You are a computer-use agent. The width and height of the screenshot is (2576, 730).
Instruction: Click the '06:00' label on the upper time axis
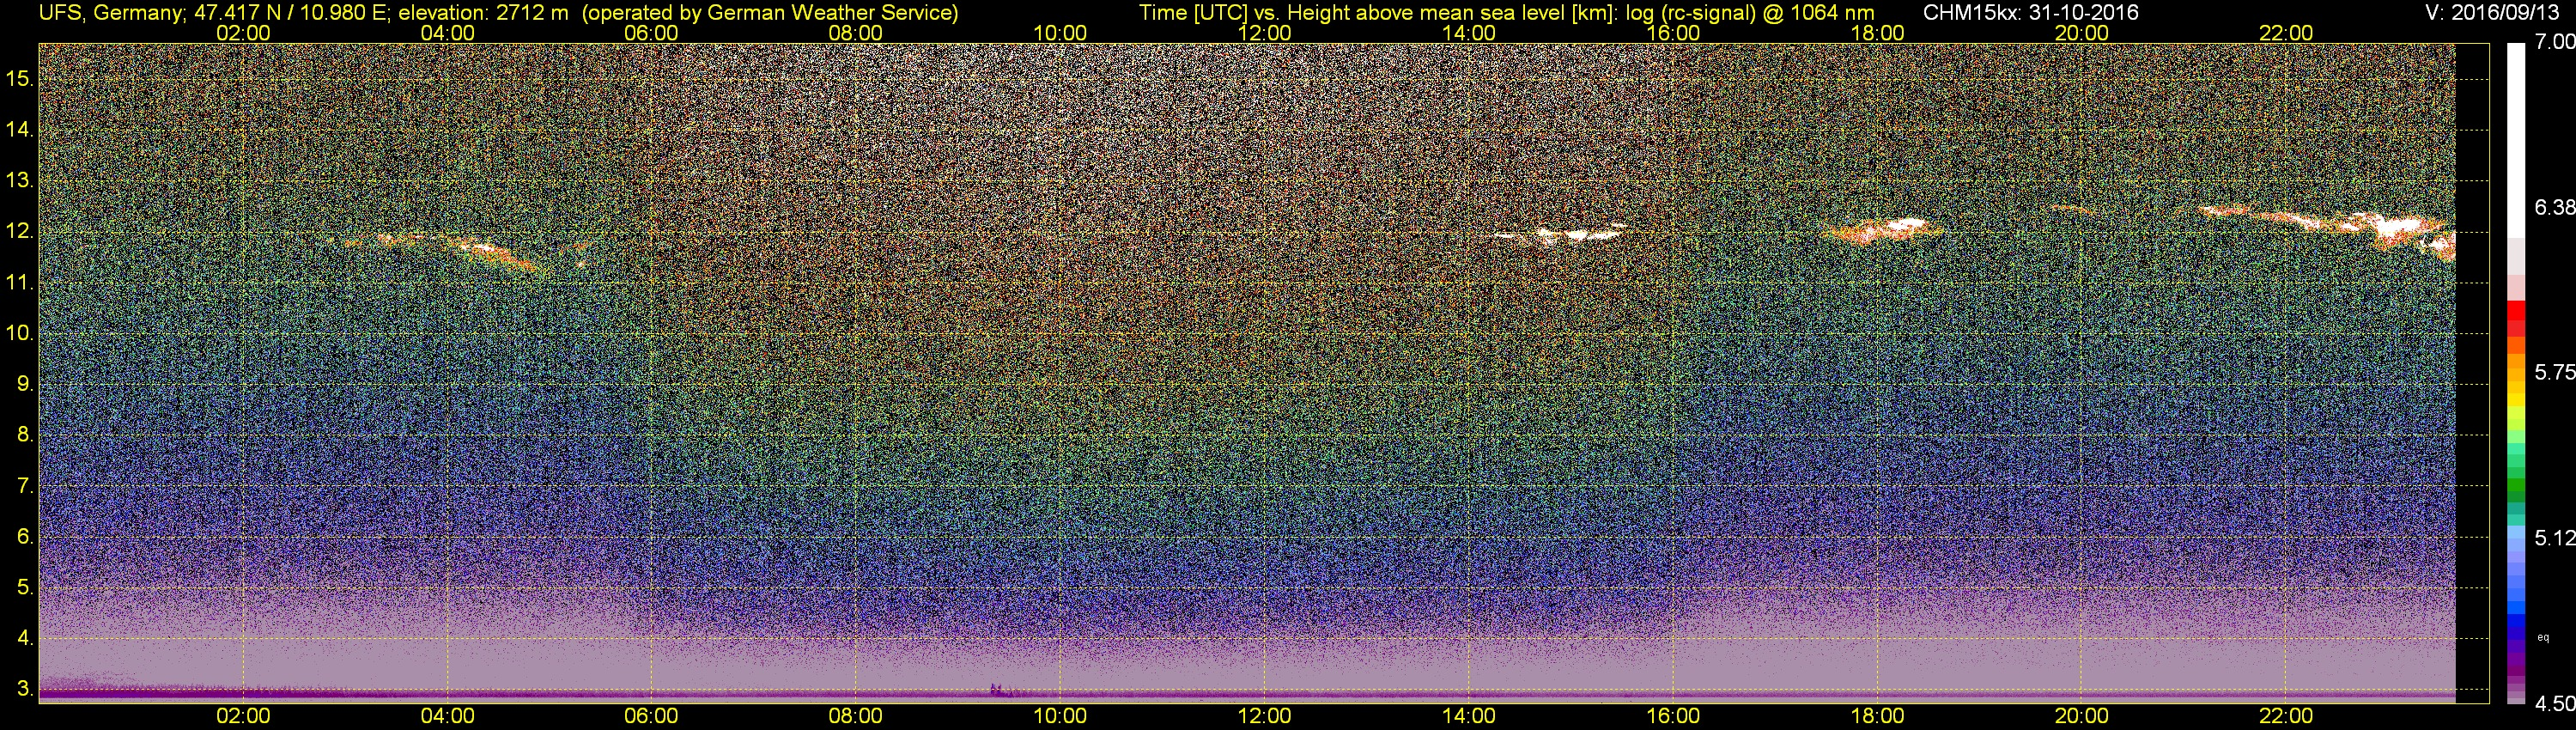click(x=651, y=33)
